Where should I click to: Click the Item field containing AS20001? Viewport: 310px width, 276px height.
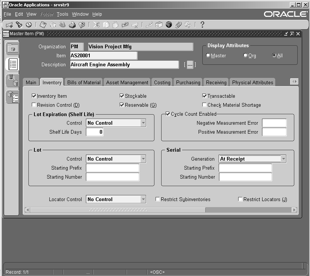coord(104,56)
